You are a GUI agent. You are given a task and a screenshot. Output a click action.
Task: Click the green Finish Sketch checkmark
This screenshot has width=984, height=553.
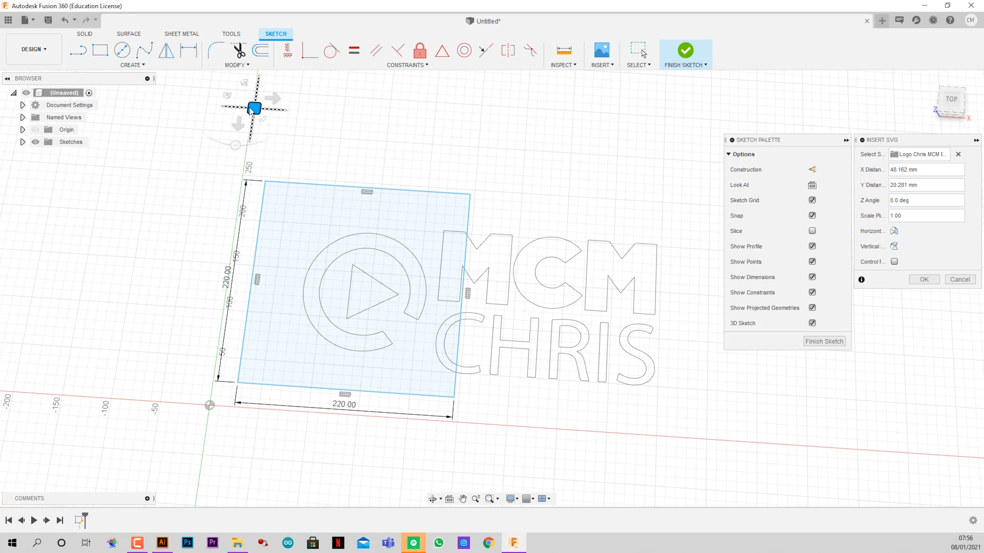686,50
